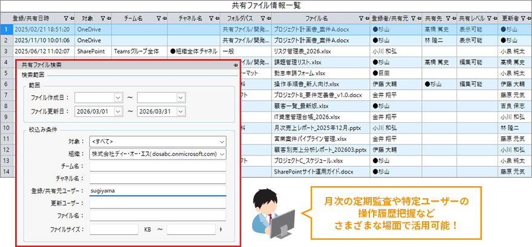Open filter for the ファイル名 column

360,19
